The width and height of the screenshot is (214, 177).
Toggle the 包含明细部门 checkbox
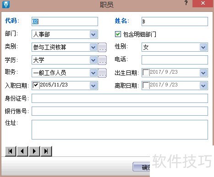coord(118,34)
